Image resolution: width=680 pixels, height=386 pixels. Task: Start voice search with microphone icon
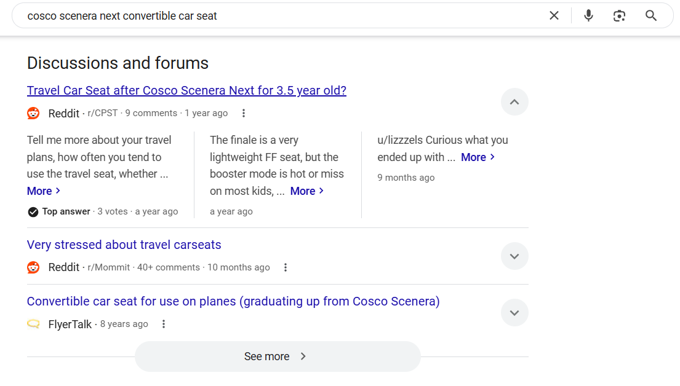pyautogui.click(x=588, y=15)
